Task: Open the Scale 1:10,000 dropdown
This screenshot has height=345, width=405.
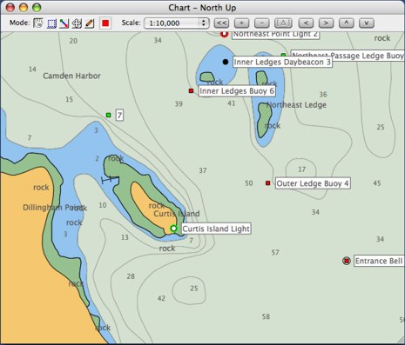Action: [x=177, y=23]
